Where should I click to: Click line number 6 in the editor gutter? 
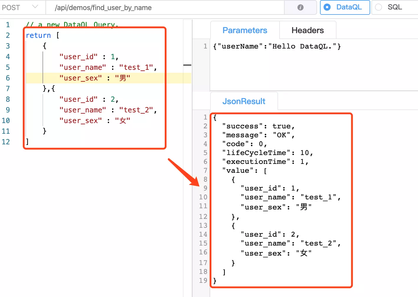click(x=8, y=78)
